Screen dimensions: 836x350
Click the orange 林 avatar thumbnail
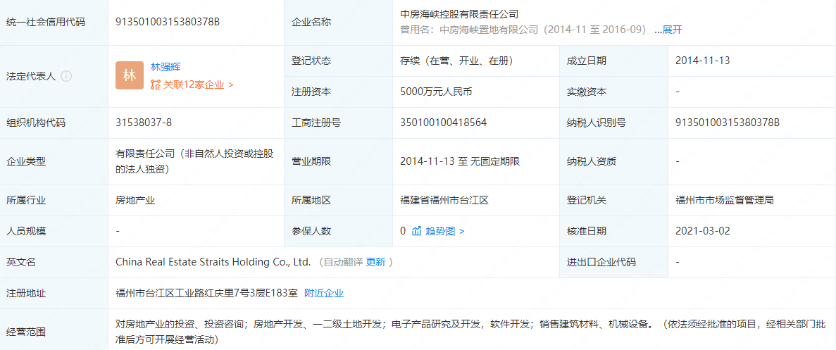(130, 75)
